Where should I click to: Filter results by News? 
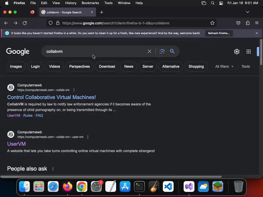(x=129, y=66)
